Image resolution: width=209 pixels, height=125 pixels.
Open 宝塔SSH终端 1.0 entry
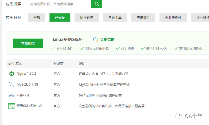tap(29, 106)
